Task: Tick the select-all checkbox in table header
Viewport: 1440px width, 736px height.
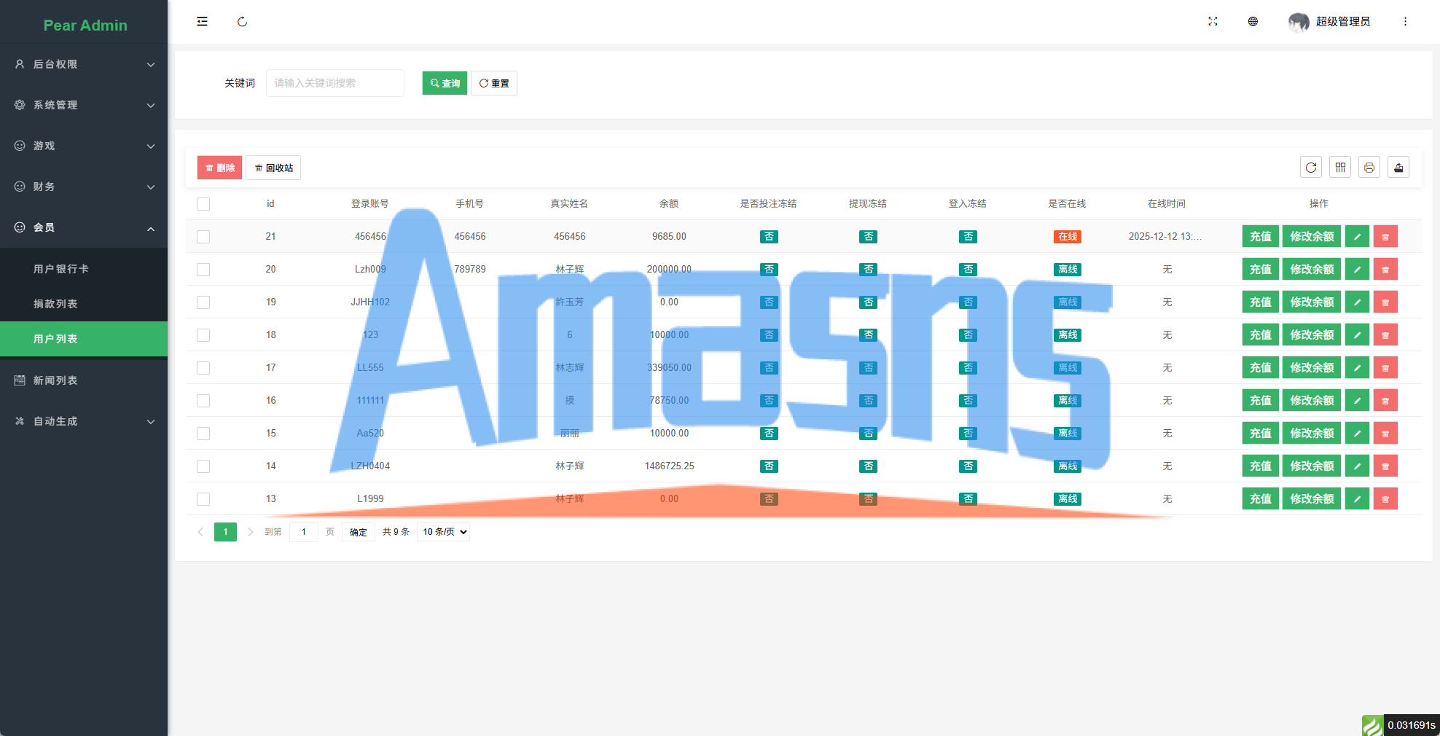Action: [x=203, y=204]
